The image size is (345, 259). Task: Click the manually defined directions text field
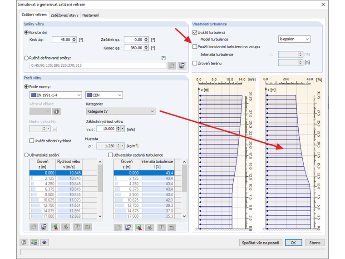pyautogui.click(x=98, y=65)
